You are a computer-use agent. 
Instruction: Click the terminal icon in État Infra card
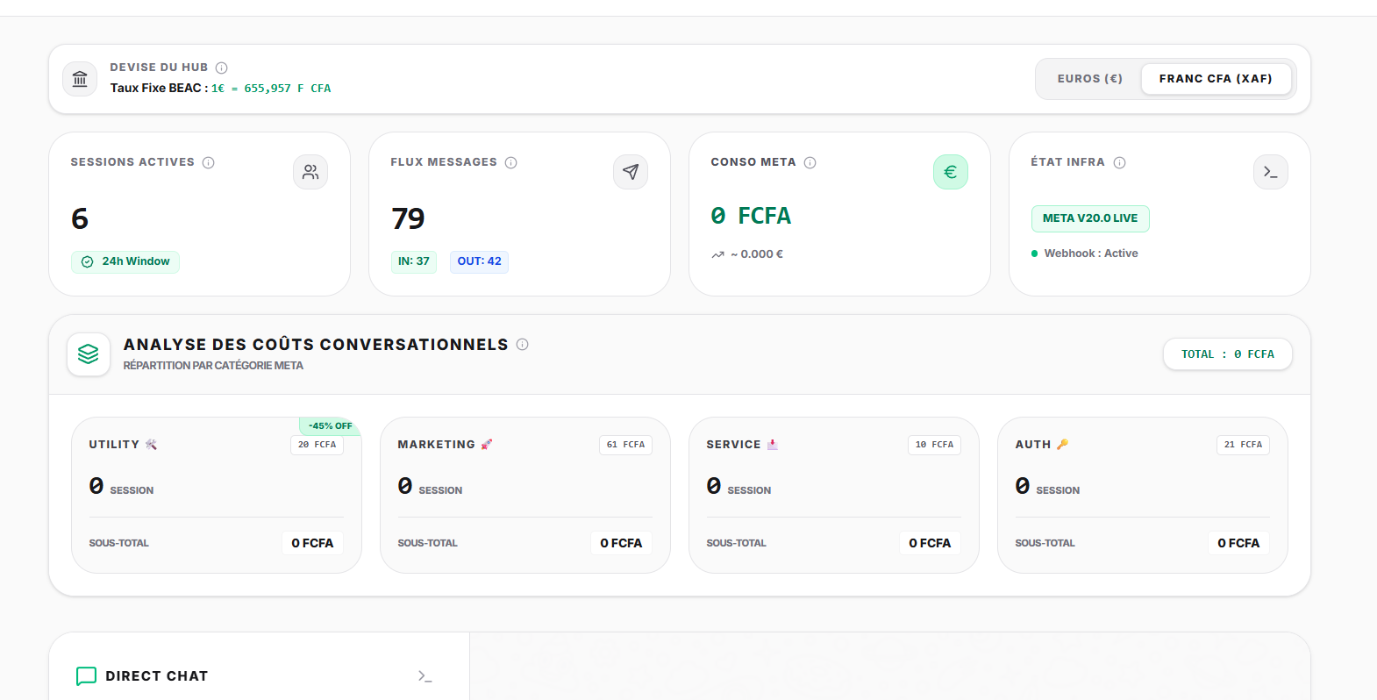click(x=1271, y=172)
